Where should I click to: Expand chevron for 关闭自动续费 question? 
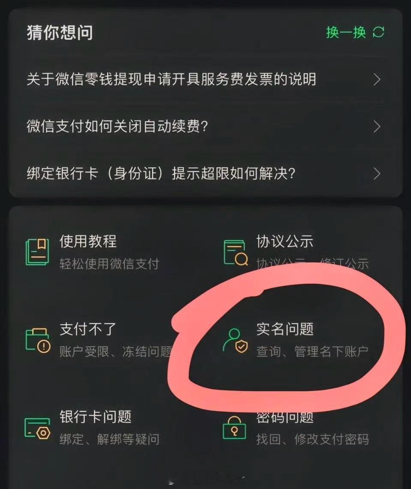(x=377, y=127)
